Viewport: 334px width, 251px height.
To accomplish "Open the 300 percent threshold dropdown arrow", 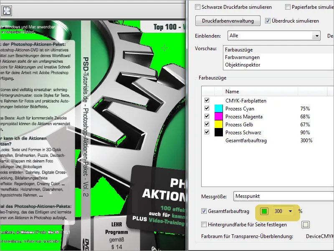I will point(290,211).
